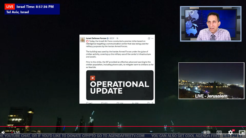Click the tweet's '1h' timestamp
Image resolution: width=246 pixels, height=138 pixels.
pos(117,38)
